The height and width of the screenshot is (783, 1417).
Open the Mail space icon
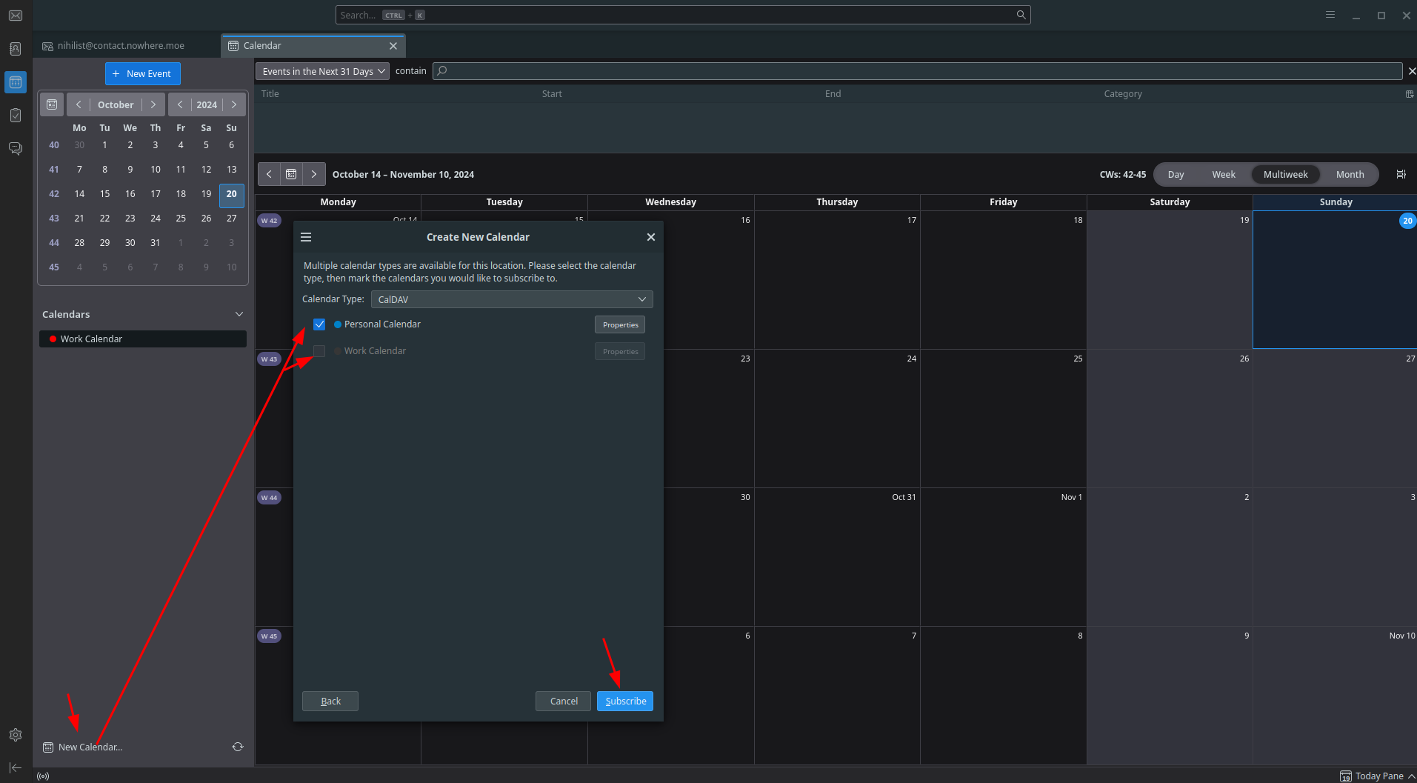click(16, 16)
